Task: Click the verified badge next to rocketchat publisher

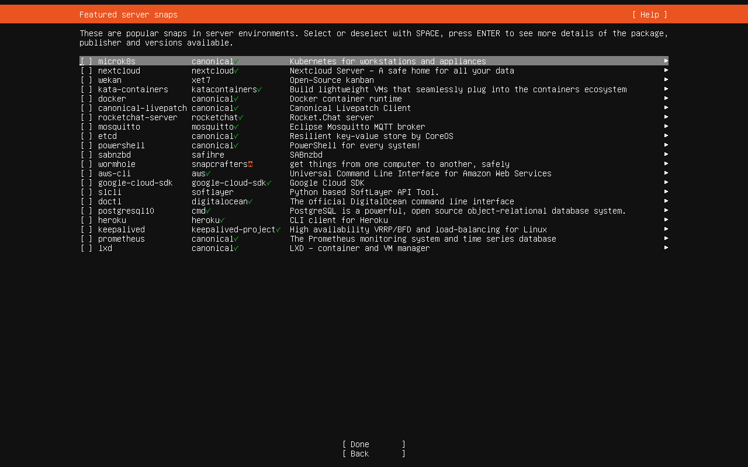Action: (x=241, y=117)
